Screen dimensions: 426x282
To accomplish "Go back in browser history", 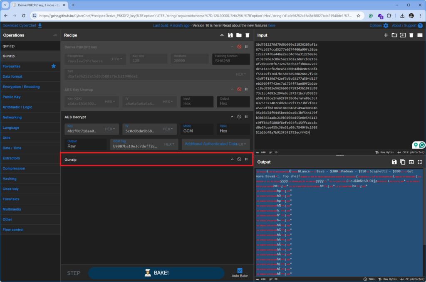I will [6, 16].
